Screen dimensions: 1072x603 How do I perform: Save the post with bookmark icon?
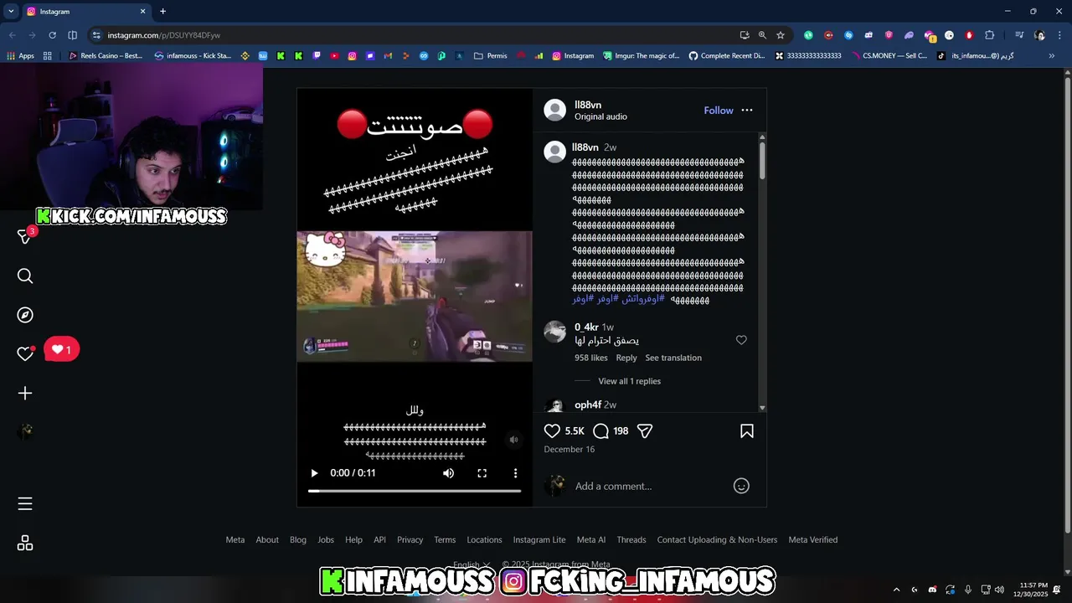pos(747,430)
